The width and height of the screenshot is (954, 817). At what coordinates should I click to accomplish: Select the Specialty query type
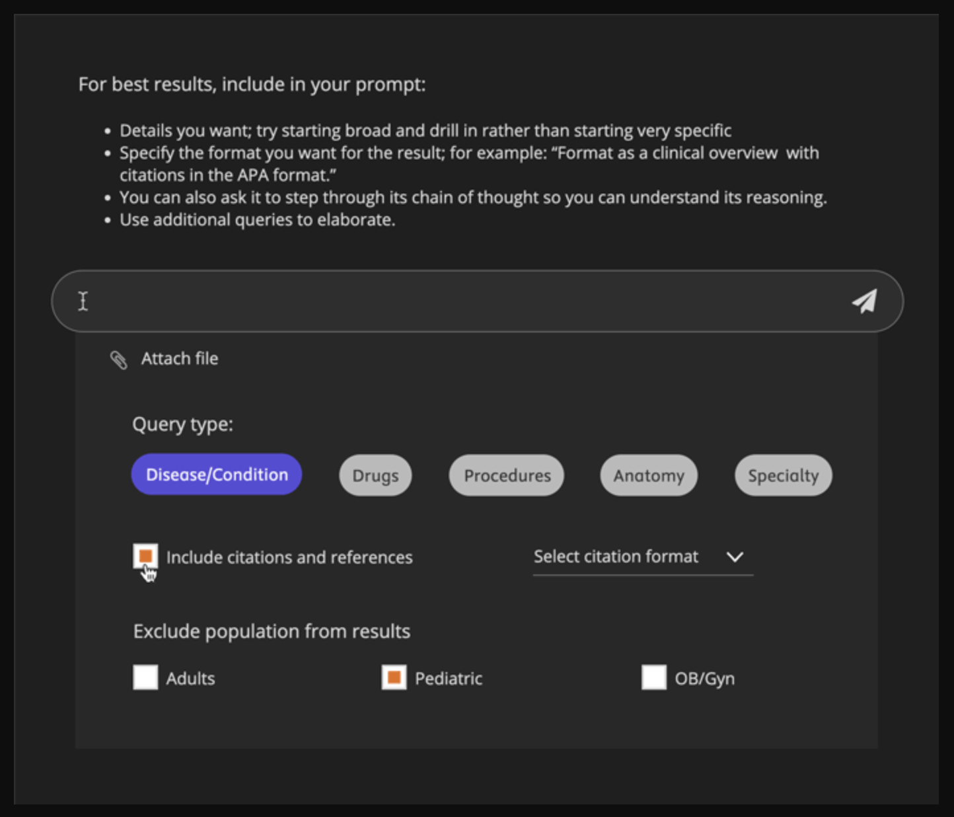point(782,475)
